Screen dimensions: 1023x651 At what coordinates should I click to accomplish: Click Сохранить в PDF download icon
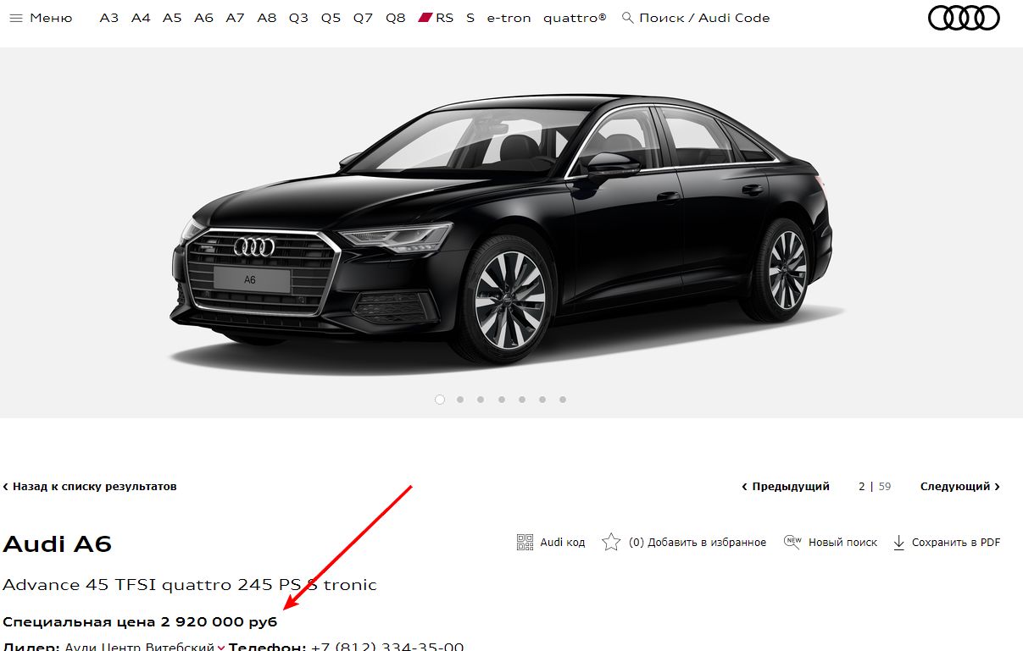pos(899,543)
